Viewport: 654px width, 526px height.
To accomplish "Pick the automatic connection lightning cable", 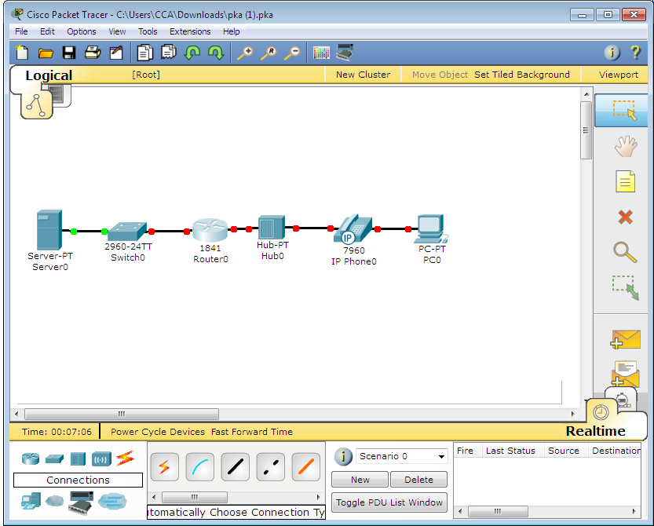I will pyautogui.click(x=165, y=467).
